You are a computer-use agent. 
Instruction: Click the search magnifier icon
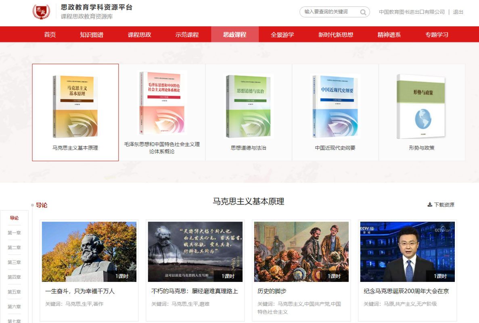pos(363,12)
